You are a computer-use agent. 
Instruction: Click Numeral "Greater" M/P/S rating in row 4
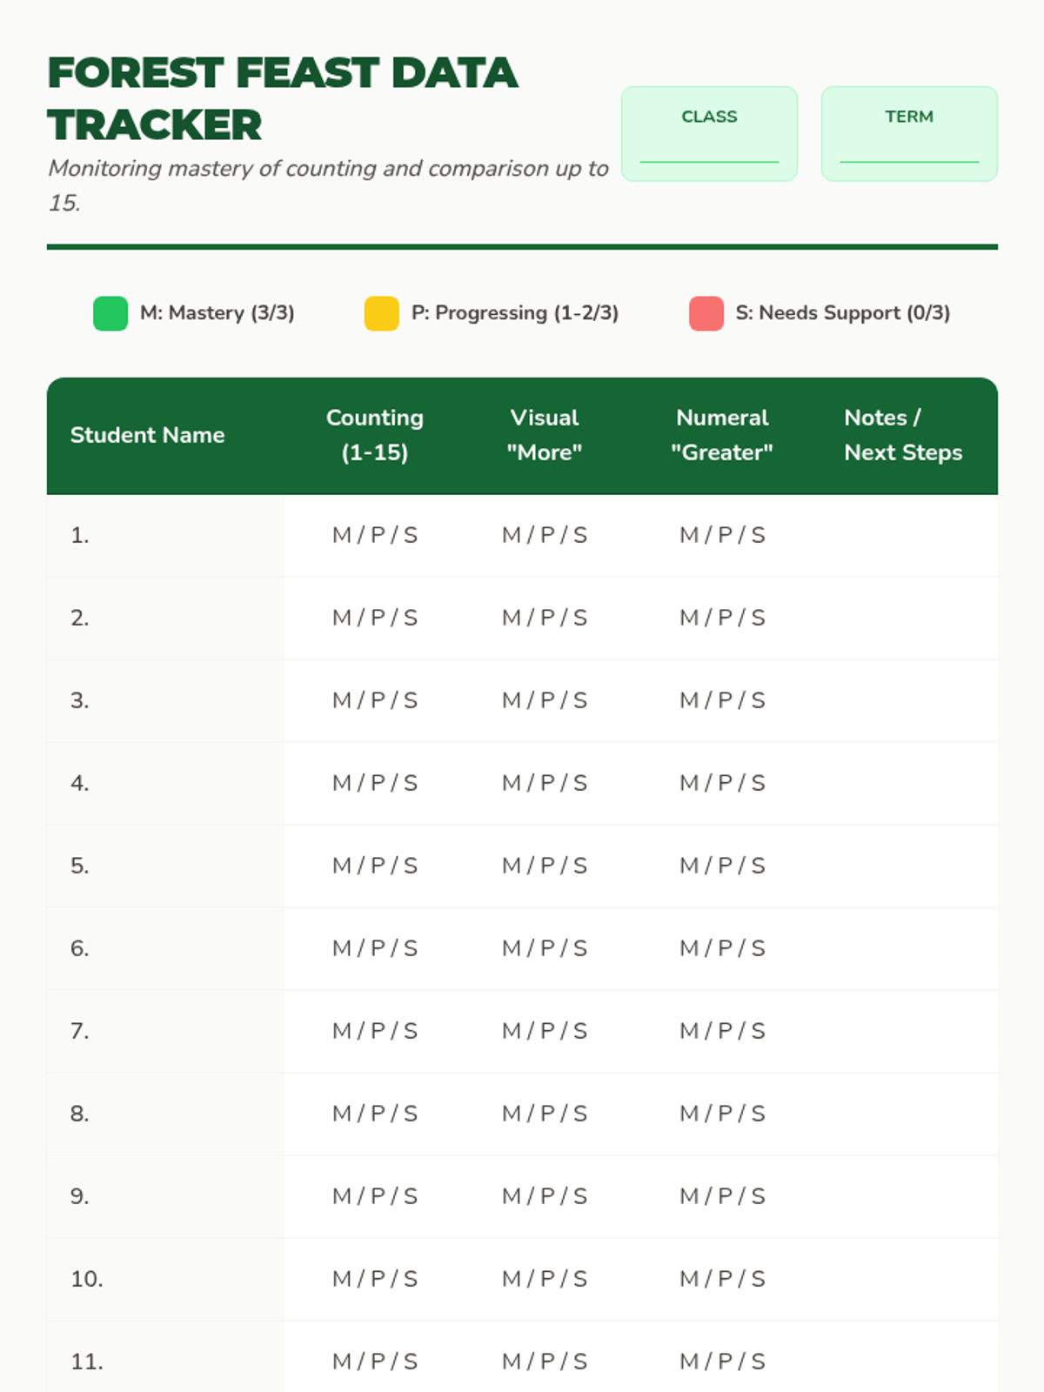tap(722, 783)
